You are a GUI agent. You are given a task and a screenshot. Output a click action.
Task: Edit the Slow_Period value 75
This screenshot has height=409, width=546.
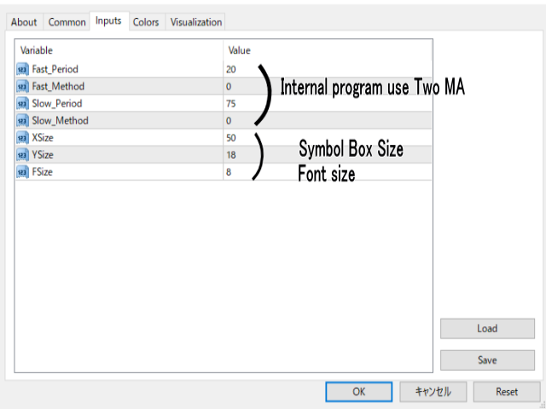[231, 103]
